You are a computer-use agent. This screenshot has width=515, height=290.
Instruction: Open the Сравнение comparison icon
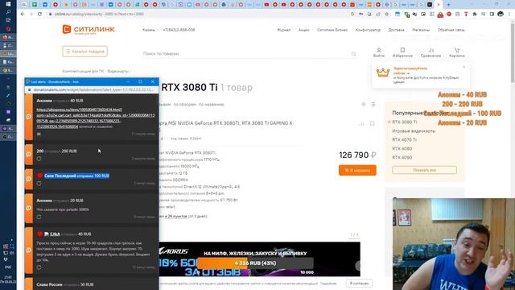coord(431,52)
